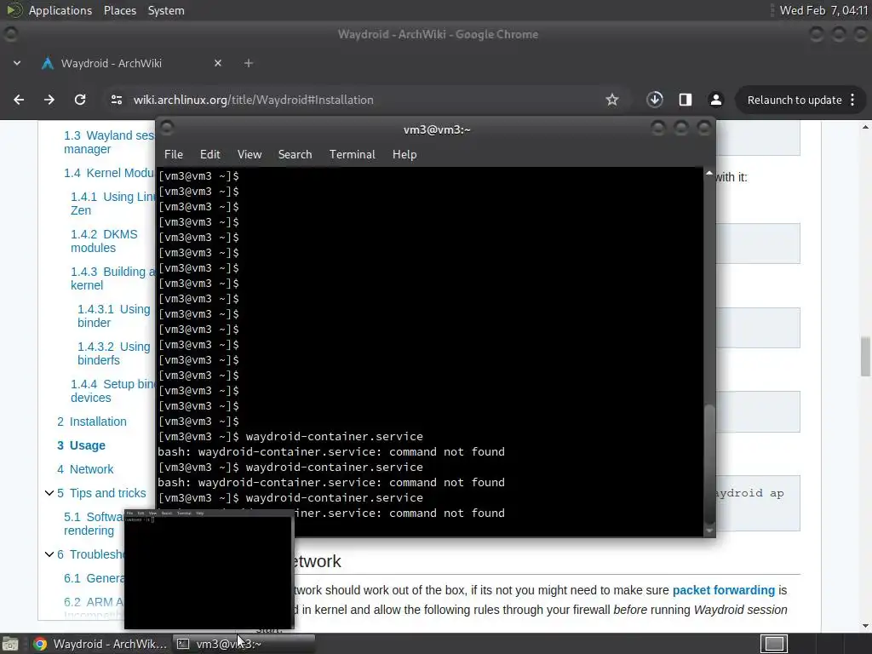Open Chrome downloads icon

pyautogui.click(x=655, y=100)
